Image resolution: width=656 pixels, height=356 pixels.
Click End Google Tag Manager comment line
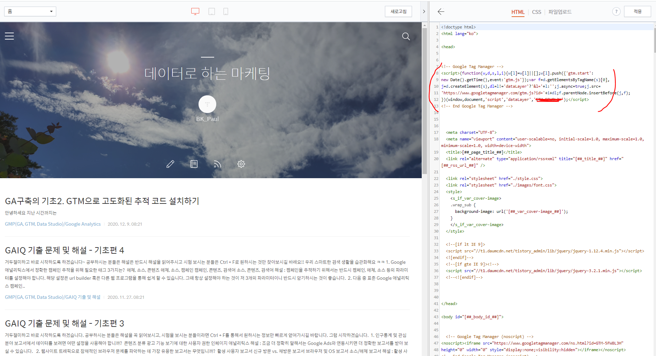tap(477, 106)
